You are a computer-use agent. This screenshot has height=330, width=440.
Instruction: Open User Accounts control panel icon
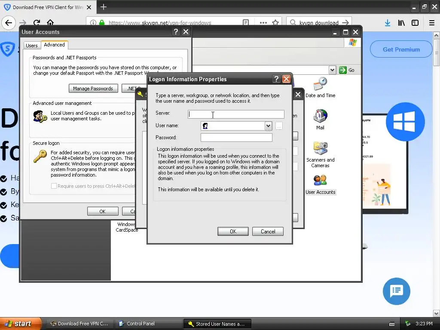pos(320,185)
